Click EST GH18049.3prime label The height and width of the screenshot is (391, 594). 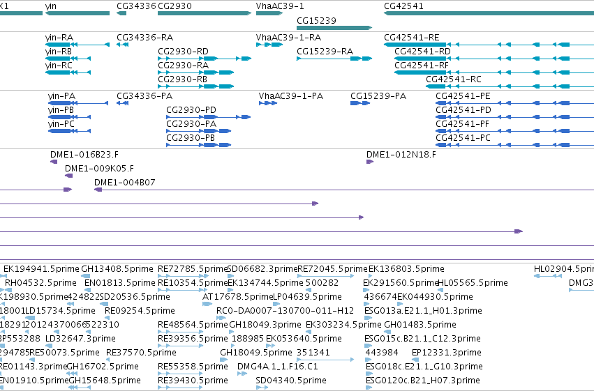coord(265,325)
